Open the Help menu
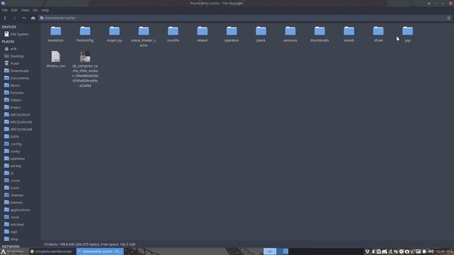Screen dimensions: 454x255 click(x=45, y=10)
